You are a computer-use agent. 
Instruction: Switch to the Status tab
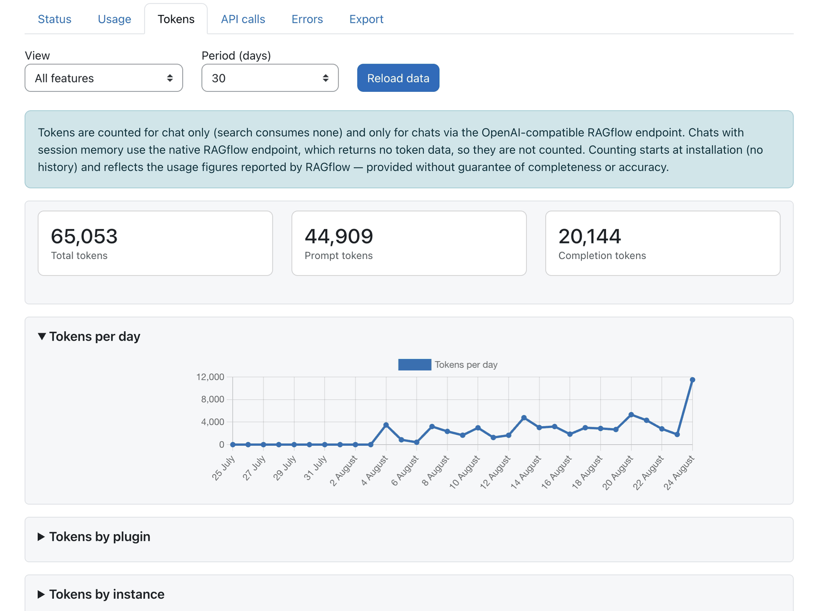pyautogui.click(x=54, y=19)
